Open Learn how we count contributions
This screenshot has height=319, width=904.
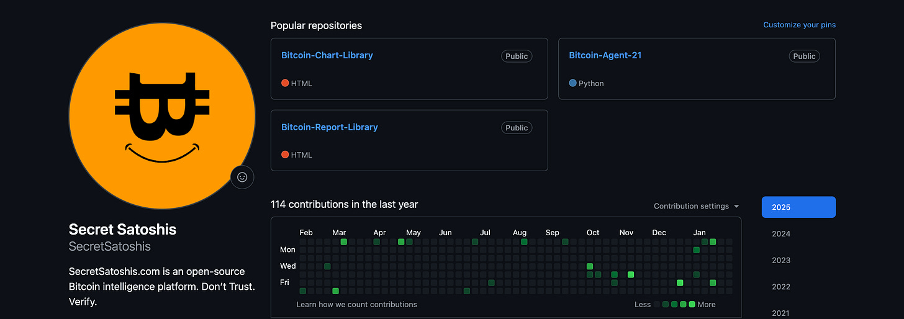point(357,304)
